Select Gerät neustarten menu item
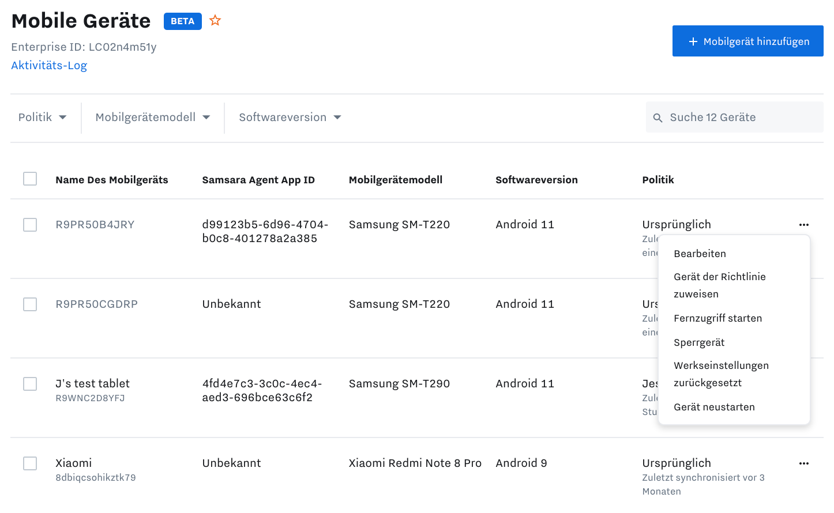This screenshot has width=834, height=513. click(714, 407)
